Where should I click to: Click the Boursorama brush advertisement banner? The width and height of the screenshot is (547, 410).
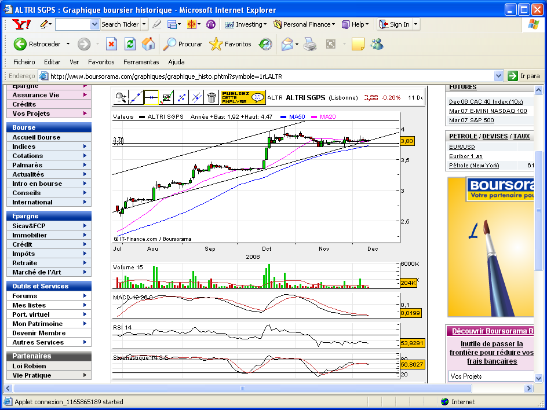[491, 247]
